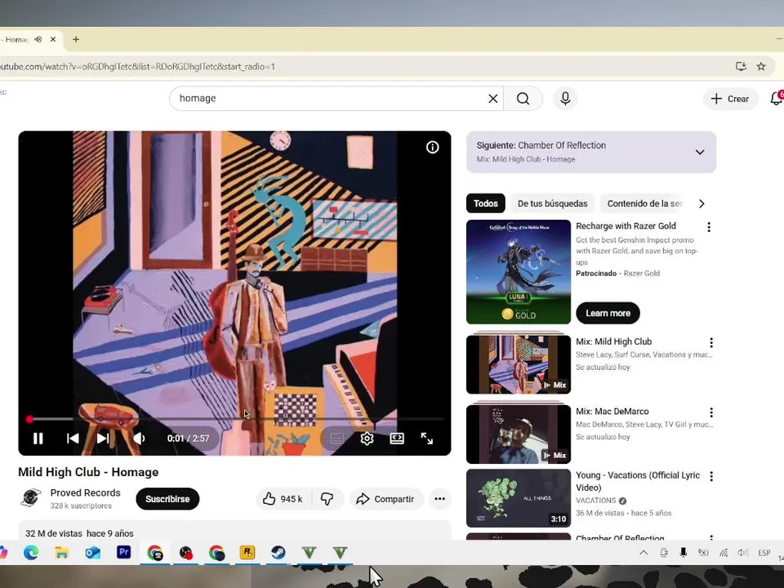This screenshot has width=784, height=588.
Task: Share video with Compartir
Action: 386,499
